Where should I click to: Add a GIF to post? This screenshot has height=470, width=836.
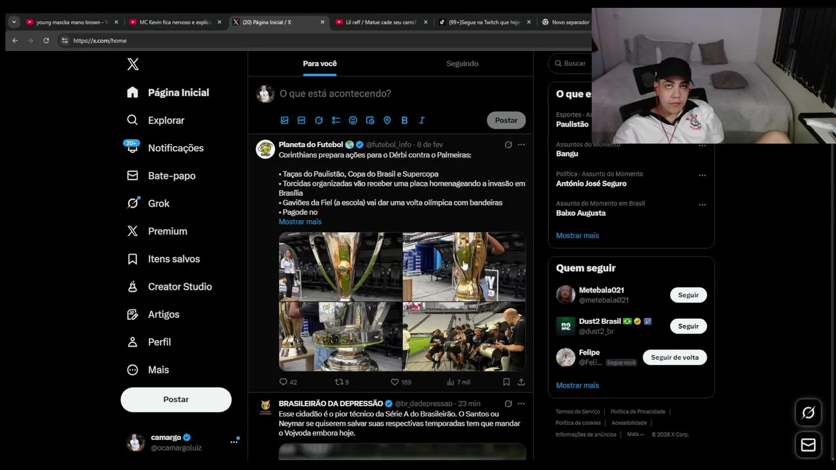(301, 120)
